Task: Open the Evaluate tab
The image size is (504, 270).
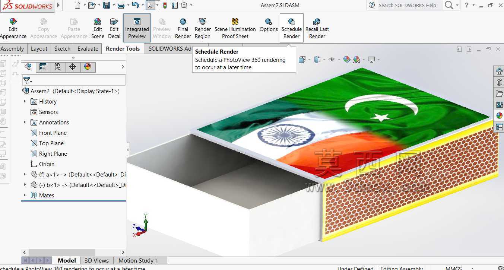Action: click(88, 48)
